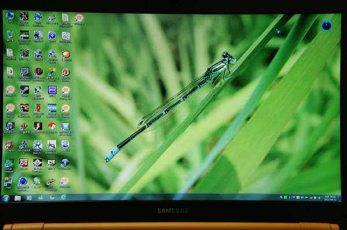Open the Windows Start menu orb
Image resolution: width=347 pixels, height=230 pixels.
[6, 198]
